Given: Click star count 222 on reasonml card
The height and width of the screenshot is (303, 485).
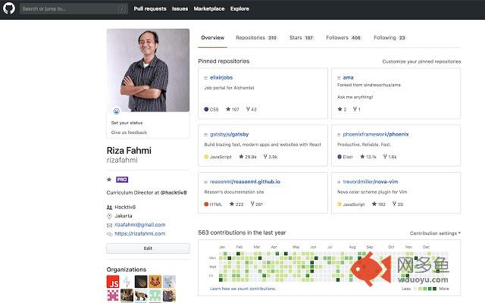Looking at the screenshot, I should pyautogui.click(x=236, y=204).
